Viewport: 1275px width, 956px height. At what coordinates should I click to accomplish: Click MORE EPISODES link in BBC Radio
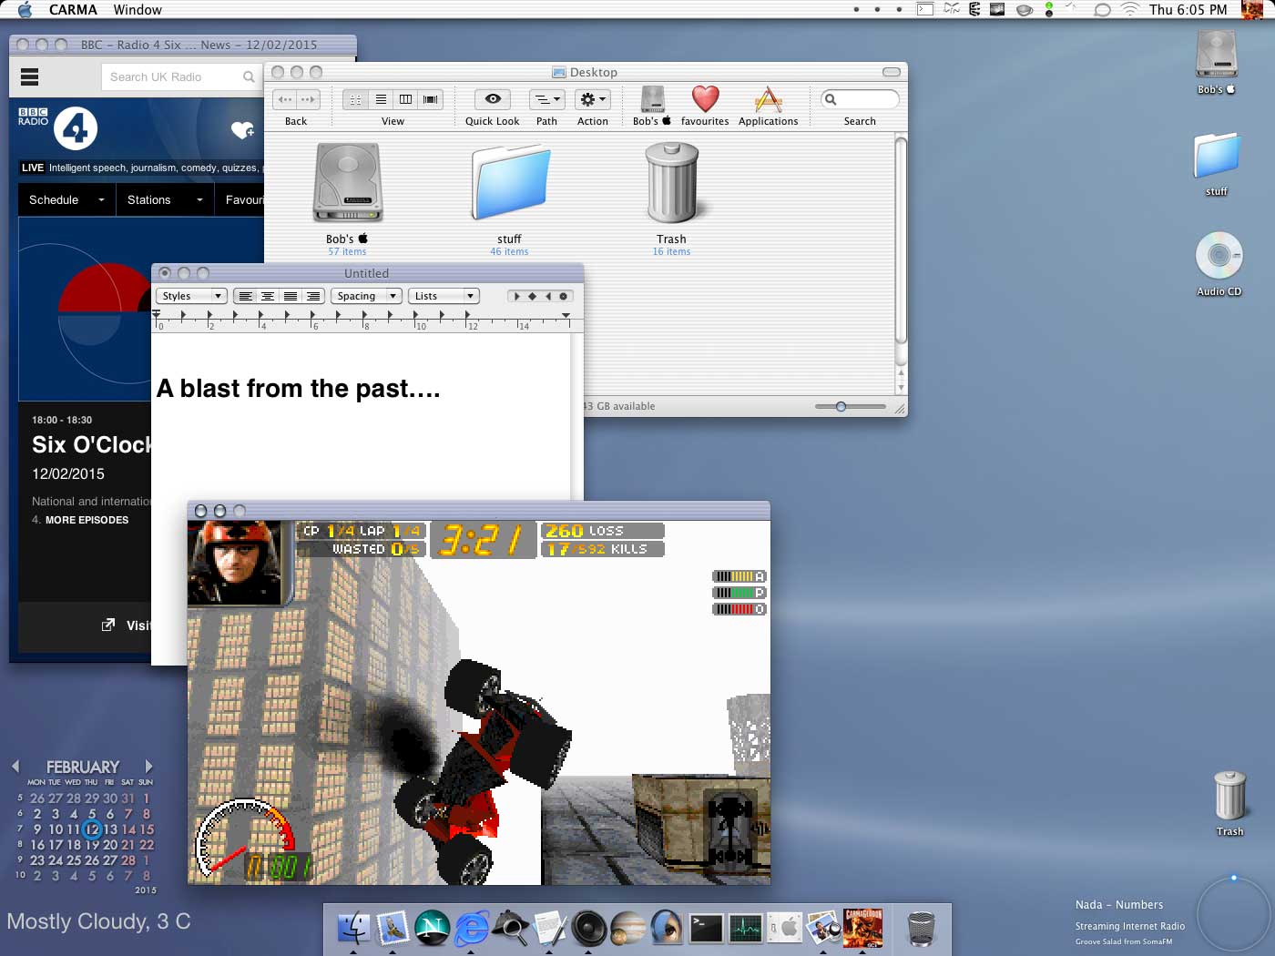point(87,520)
